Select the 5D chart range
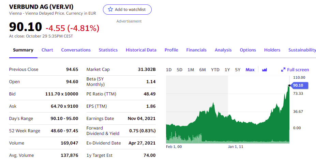The width and height of the screenshot is (316, 165). tap(179, 70)
